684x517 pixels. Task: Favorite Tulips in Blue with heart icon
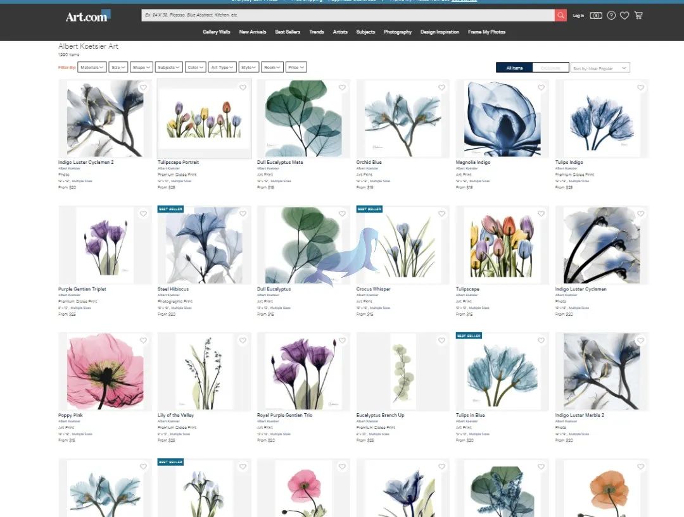click(541, 340)
